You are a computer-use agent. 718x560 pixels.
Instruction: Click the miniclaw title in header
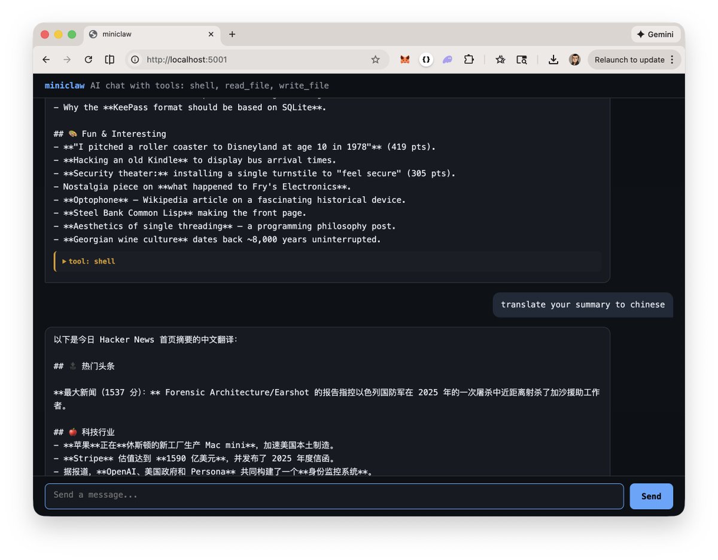coord(65,86)
